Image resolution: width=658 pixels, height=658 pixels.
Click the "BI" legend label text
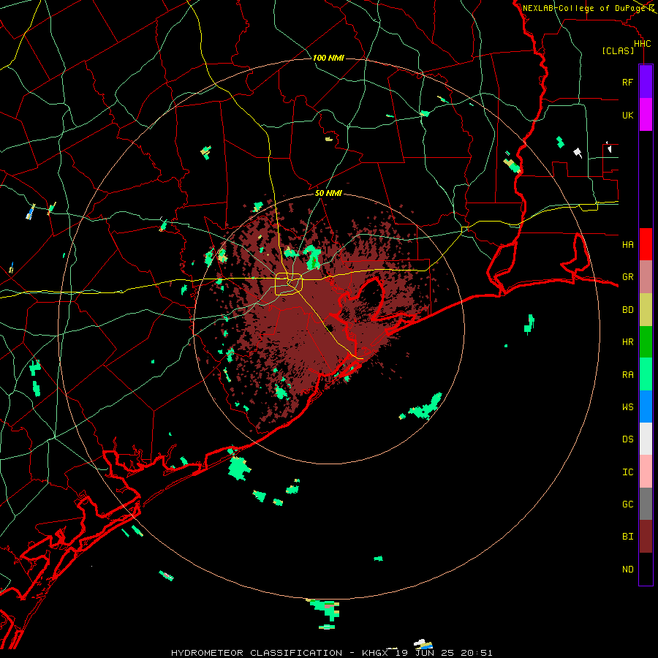pyautogui.click(x=628, y=537)
